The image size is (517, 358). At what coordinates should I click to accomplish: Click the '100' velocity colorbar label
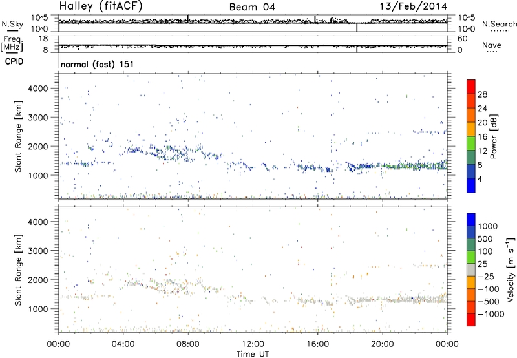485,251
